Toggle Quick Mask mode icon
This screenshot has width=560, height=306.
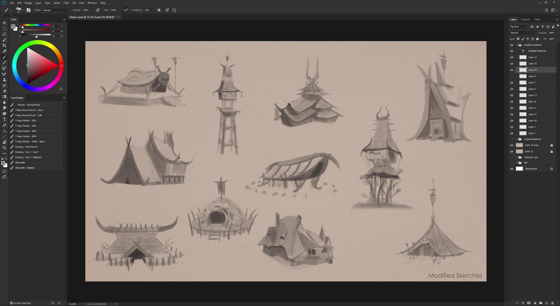click(4, 171)
